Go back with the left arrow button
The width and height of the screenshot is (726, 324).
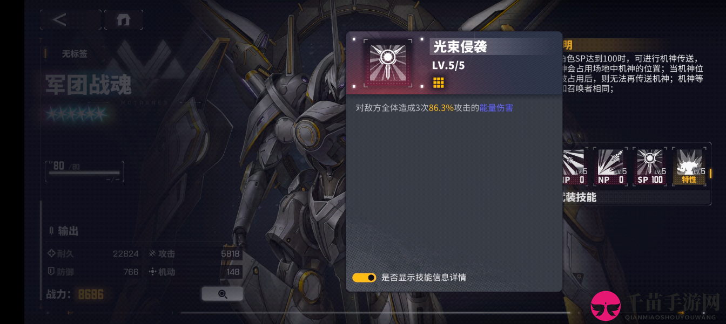(70, 20)
